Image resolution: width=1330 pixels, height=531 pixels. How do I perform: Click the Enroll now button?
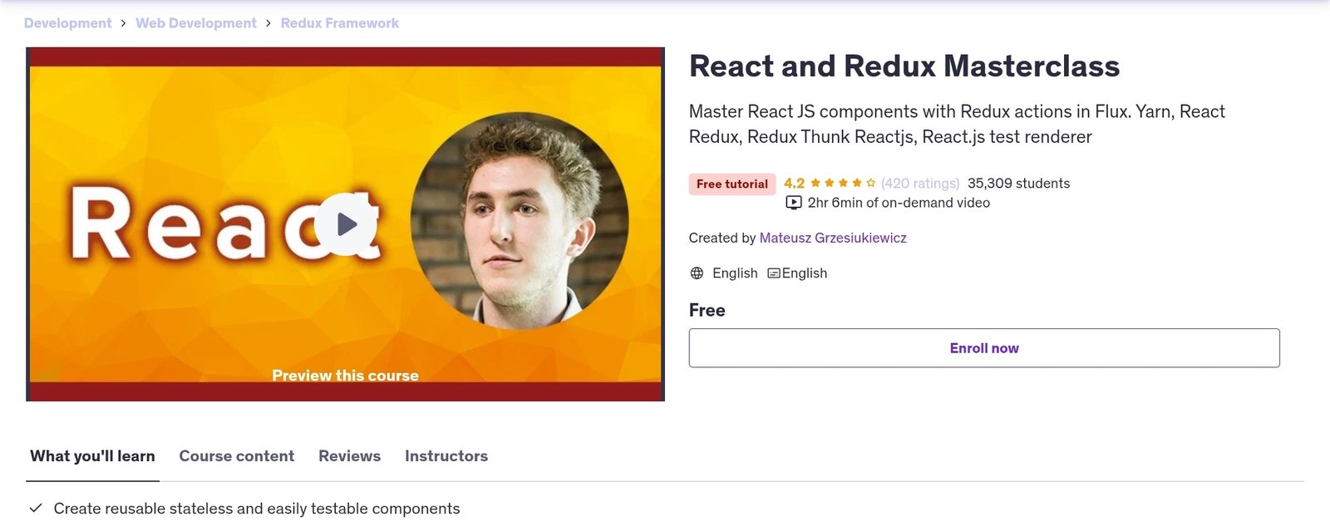984,348
